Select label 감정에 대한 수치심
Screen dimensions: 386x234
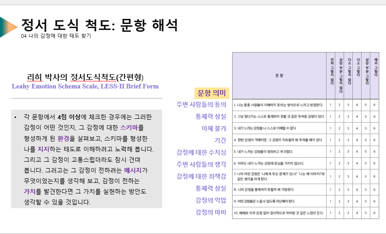pos(201,152)
